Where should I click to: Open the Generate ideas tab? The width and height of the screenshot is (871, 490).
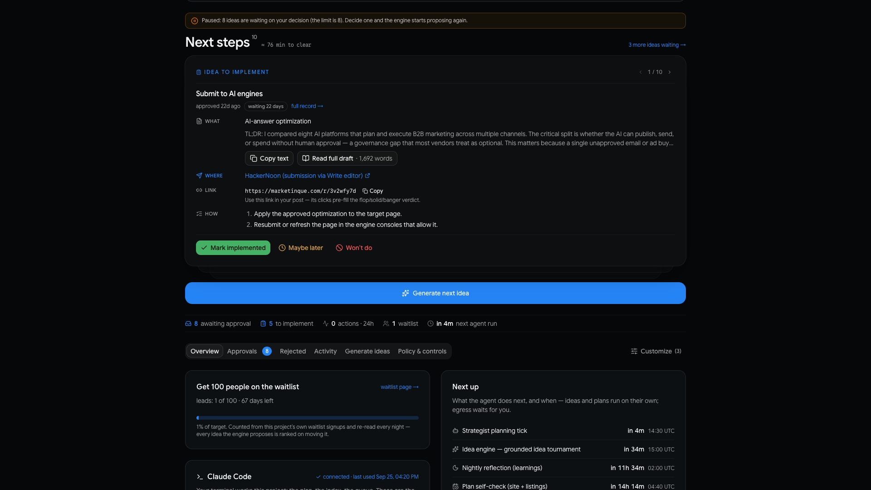pos(367,351)
